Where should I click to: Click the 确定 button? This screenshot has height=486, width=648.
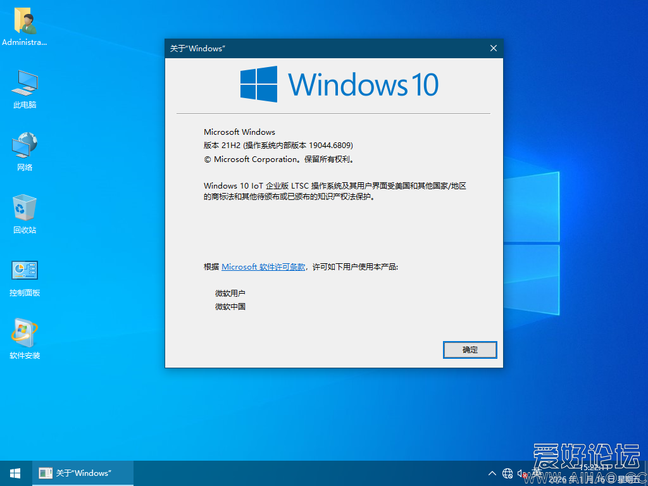point(470,349)
